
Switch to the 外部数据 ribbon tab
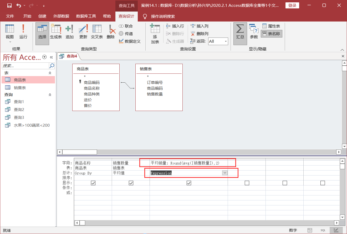click(61, 16)
